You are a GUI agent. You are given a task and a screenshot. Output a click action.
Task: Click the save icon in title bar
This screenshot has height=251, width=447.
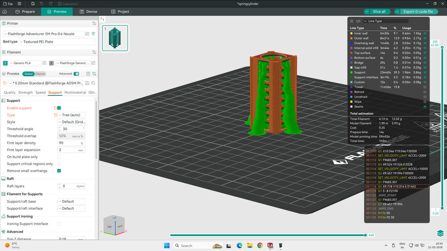pyautogui.click(x=33, y=4)
